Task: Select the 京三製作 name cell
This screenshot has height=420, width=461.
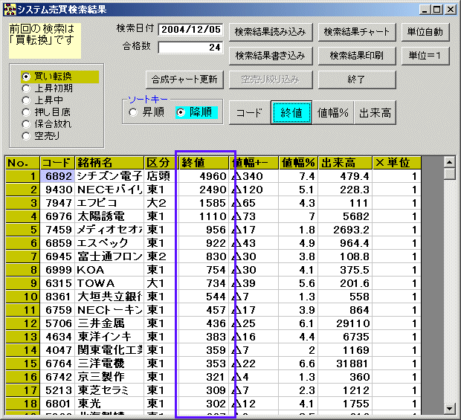Action: [109, 377]
